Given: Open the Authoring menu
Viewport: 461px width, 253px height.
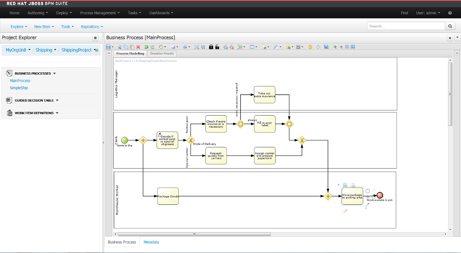Looking at the screenshot, I should click(x=38, y=13).
